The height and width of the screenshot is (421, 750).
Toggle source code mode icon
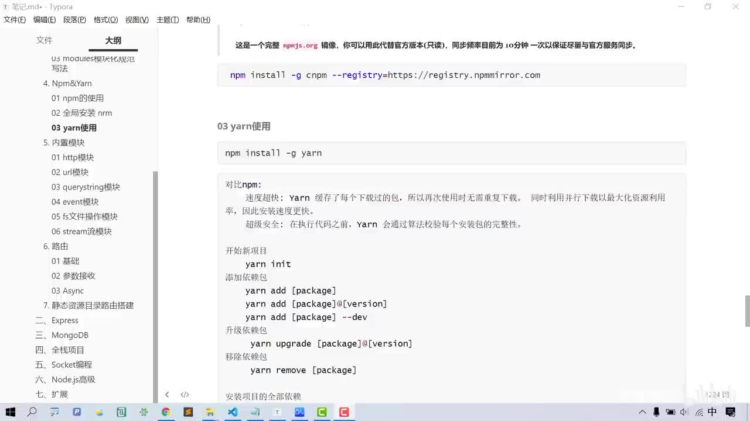pos(185,395)
